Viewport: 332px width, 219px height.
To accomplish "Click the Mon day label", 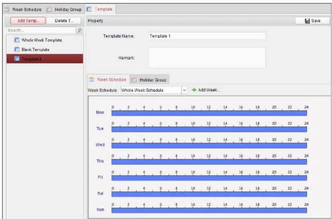I will pos(100,112).
